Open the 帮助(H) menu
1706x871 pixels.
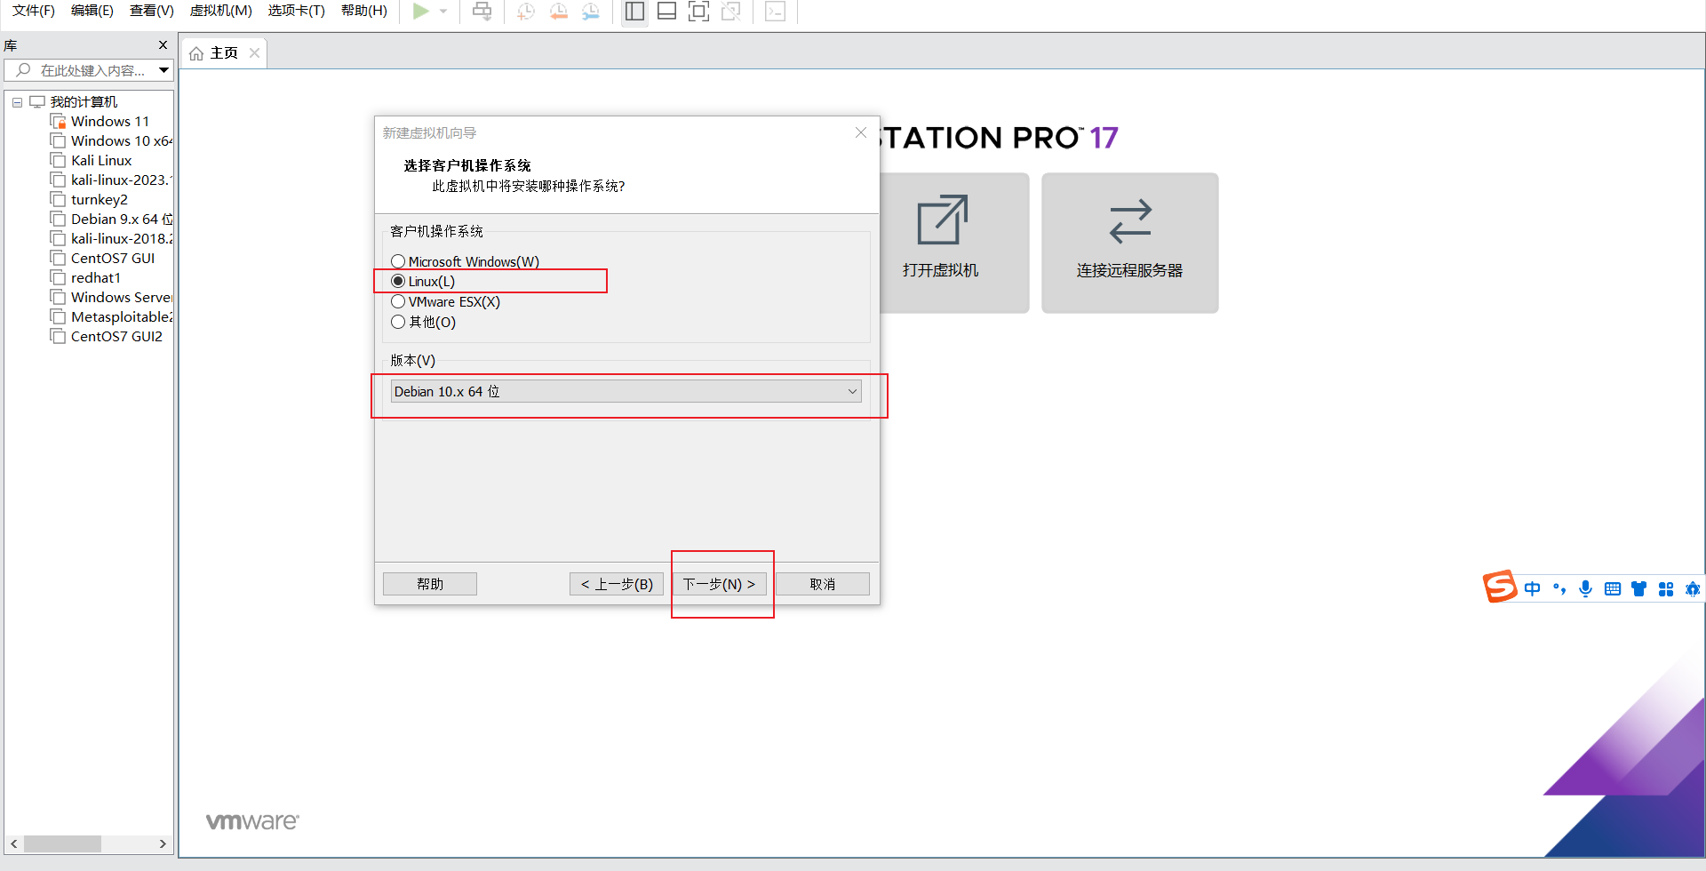(364, 11)
